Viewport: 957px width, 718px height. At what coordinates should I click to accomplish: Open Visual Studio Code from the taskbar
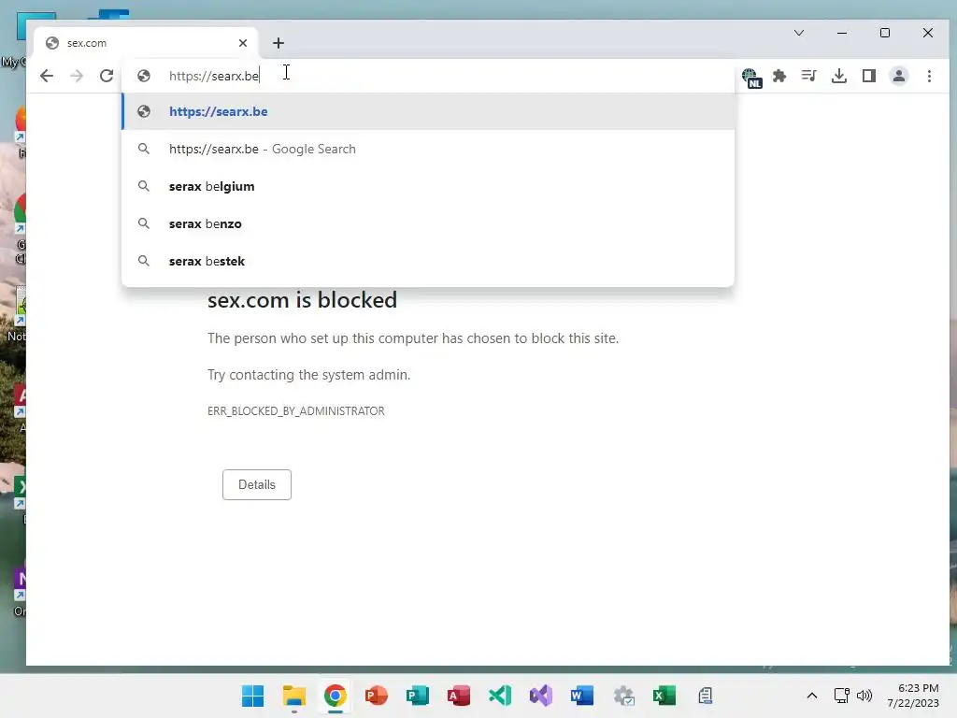pos(500,696)
